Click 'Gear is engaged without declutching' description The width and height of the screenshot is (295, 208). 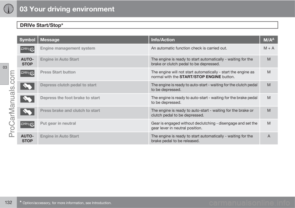(204, 126)
